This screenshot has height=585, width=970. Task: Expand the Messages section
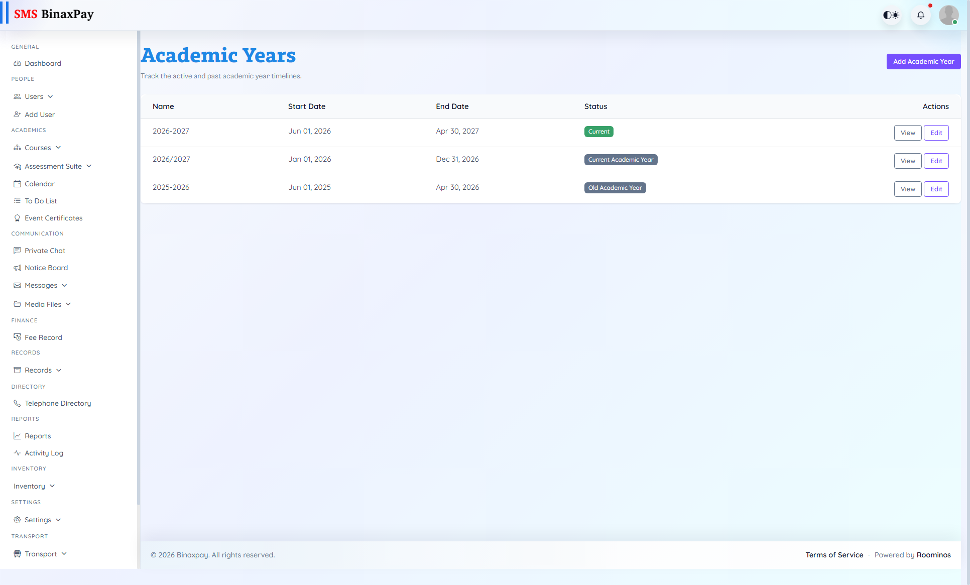point(40,285)
